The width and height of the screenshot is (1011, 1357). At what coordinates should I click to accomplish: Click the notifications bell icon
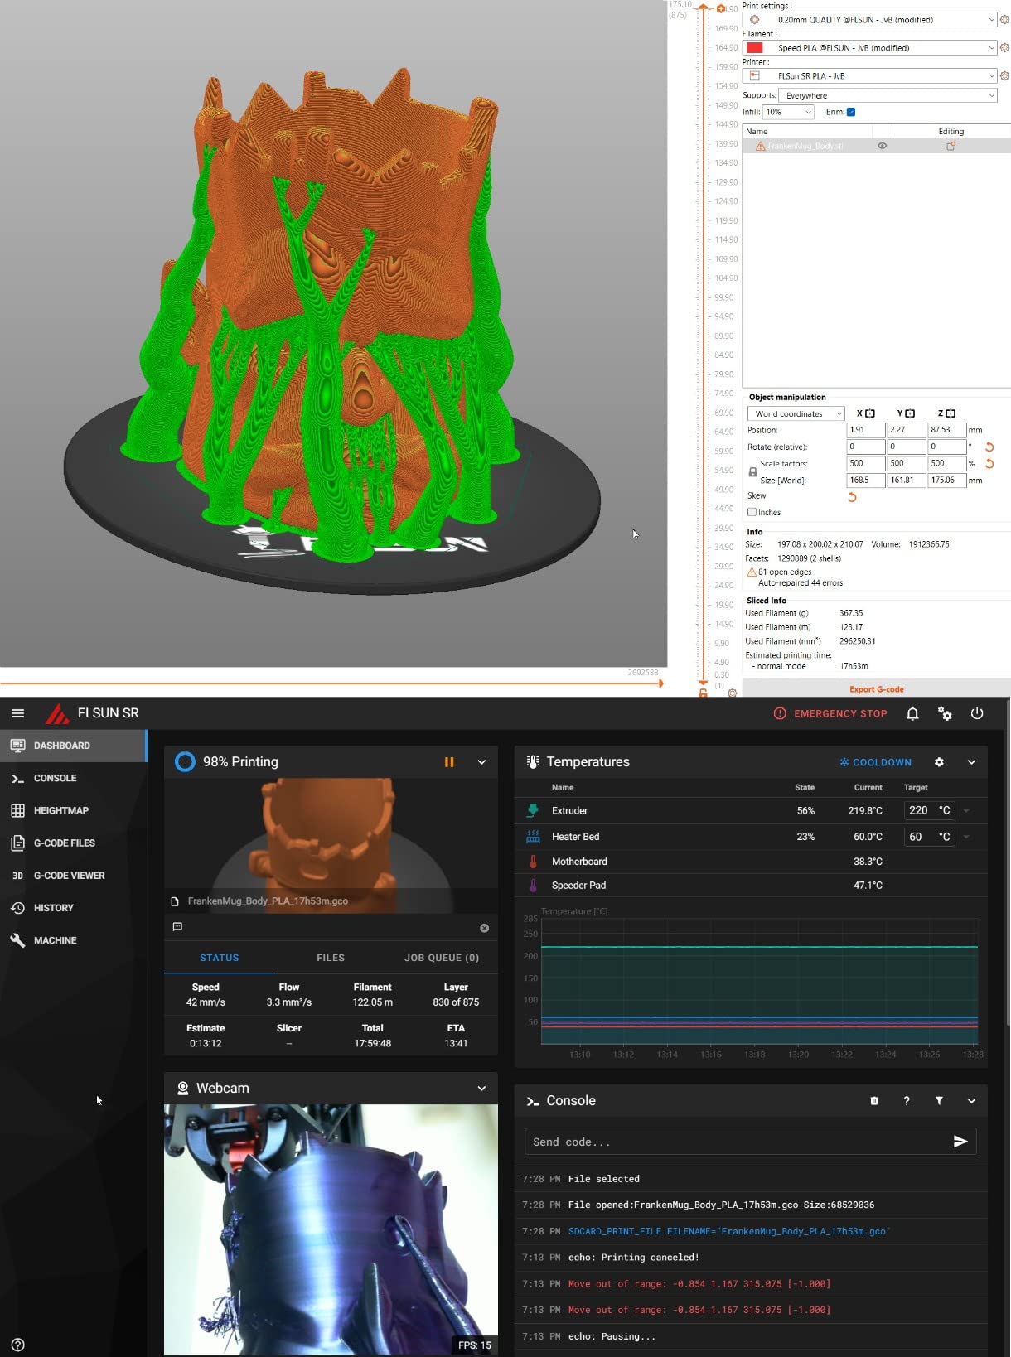[912, 713]
